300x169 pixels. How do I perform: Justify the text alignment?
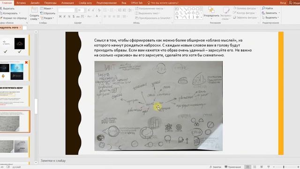(119, 16)
